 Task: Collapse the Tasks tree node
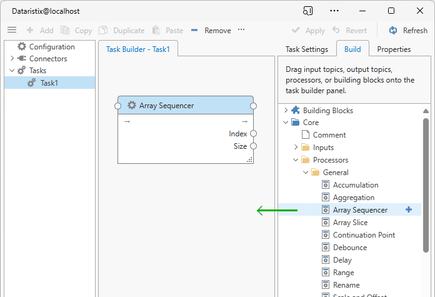(x=11, y=71)
